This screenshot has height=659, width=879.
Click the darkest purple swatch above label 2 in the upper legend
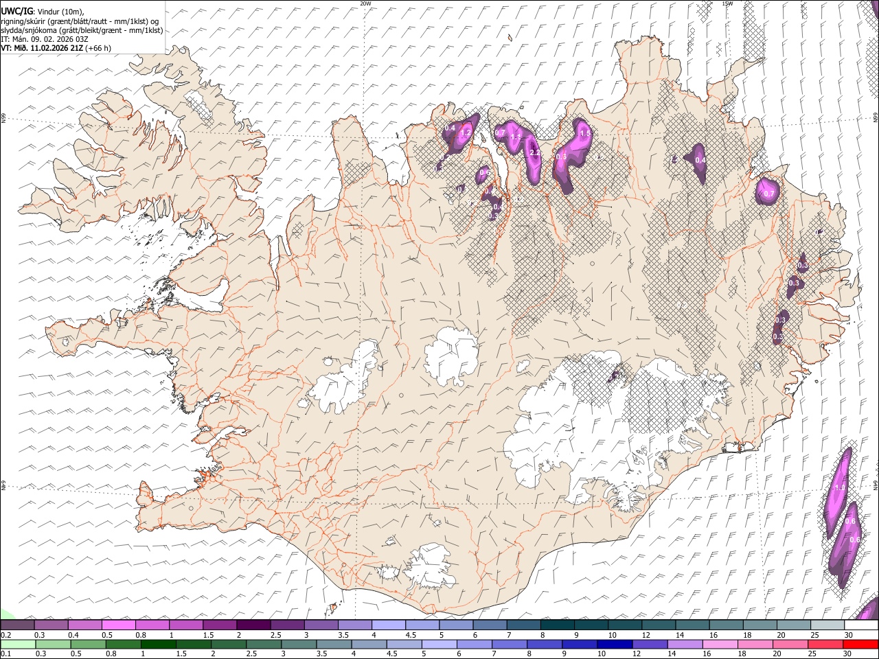(253, 625)
